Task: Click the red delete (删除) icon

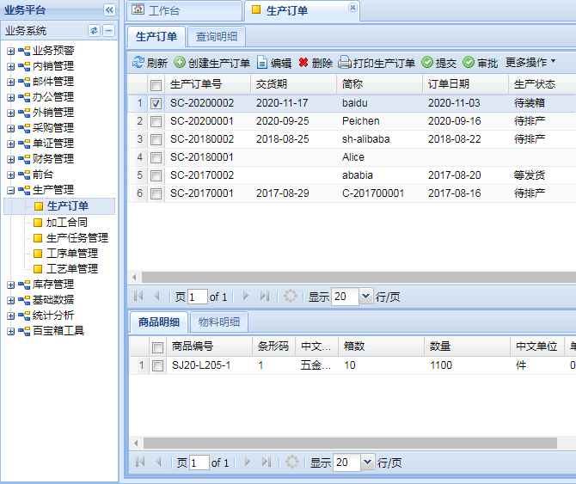Action: (x=303, y=63)
